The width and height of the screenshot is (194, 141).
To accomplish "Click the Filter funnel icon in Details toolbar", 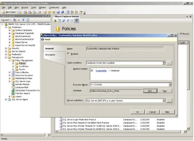I will 68,21.
